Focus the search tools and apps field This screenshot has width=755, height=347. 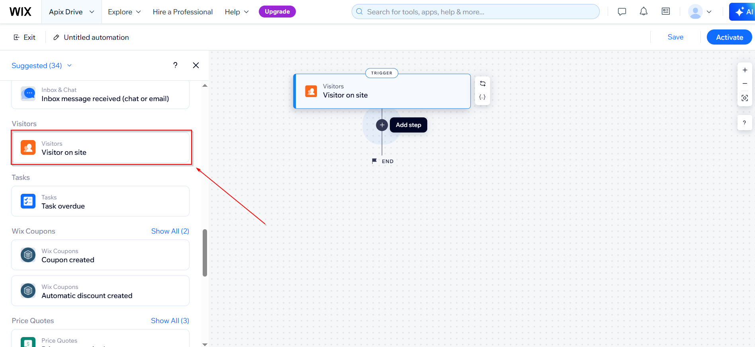coord(475,12)
